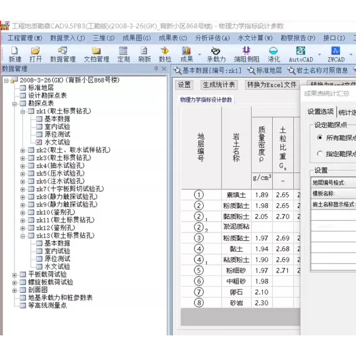Close the 数据管理 panel
This screenshot has height=356, width=356.
[x=164, y=68]
